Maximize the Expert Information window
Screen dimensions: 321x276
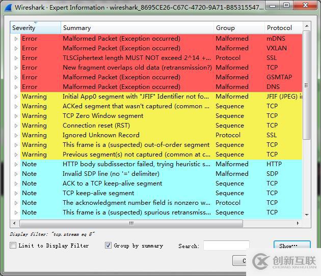pos(286,5)
